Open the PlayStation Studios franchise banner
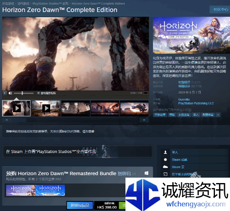The width and height of the screenshot is (230, 211). click(x=78, y=152)
